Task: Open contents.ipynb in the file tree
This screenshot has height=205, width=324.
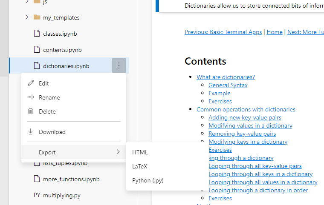Action: (62, 50)
